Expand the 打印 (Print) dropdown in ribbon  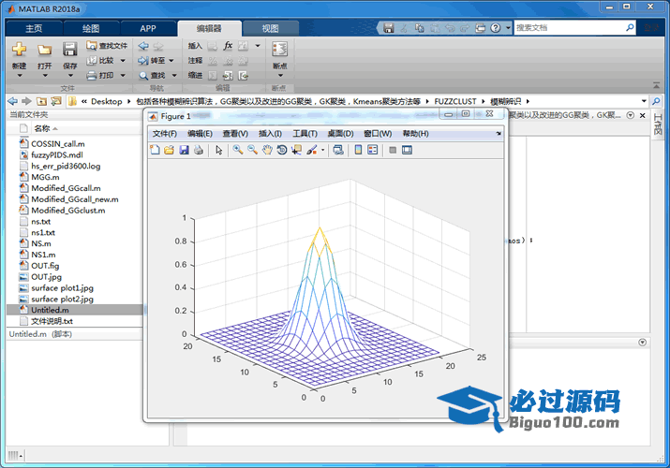click(x=120, y=76)
